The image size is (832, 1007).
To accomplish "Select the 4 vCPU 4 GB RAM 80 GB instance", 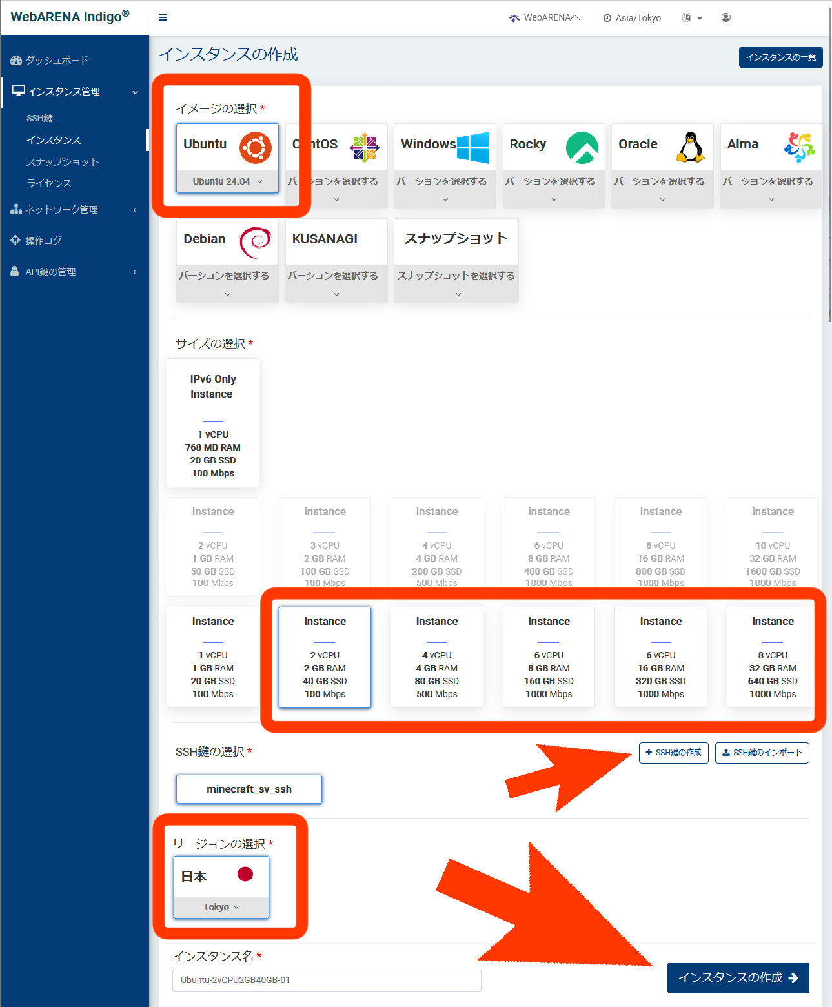I will click(437, 657).
